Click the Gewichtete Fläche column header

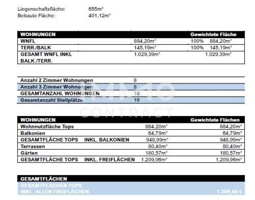(213, 34)
